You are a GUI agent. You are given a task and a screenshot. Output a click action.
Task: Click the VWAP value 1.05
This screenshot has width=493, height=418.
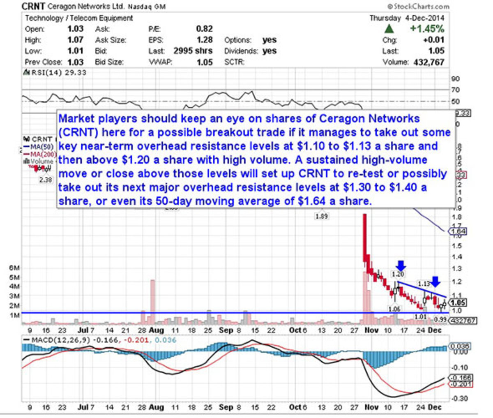[204, 62]
